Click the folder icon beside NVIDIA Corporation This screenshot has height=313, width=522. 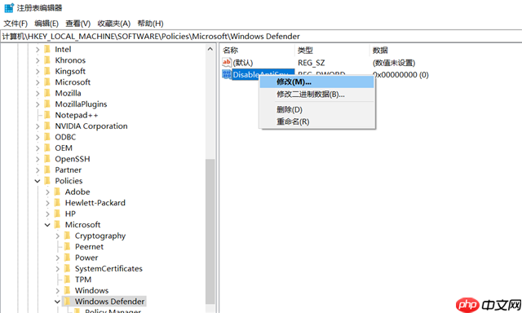[47, 126]
